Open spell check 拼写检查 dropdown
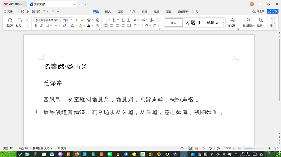 (x=43, y=148)
